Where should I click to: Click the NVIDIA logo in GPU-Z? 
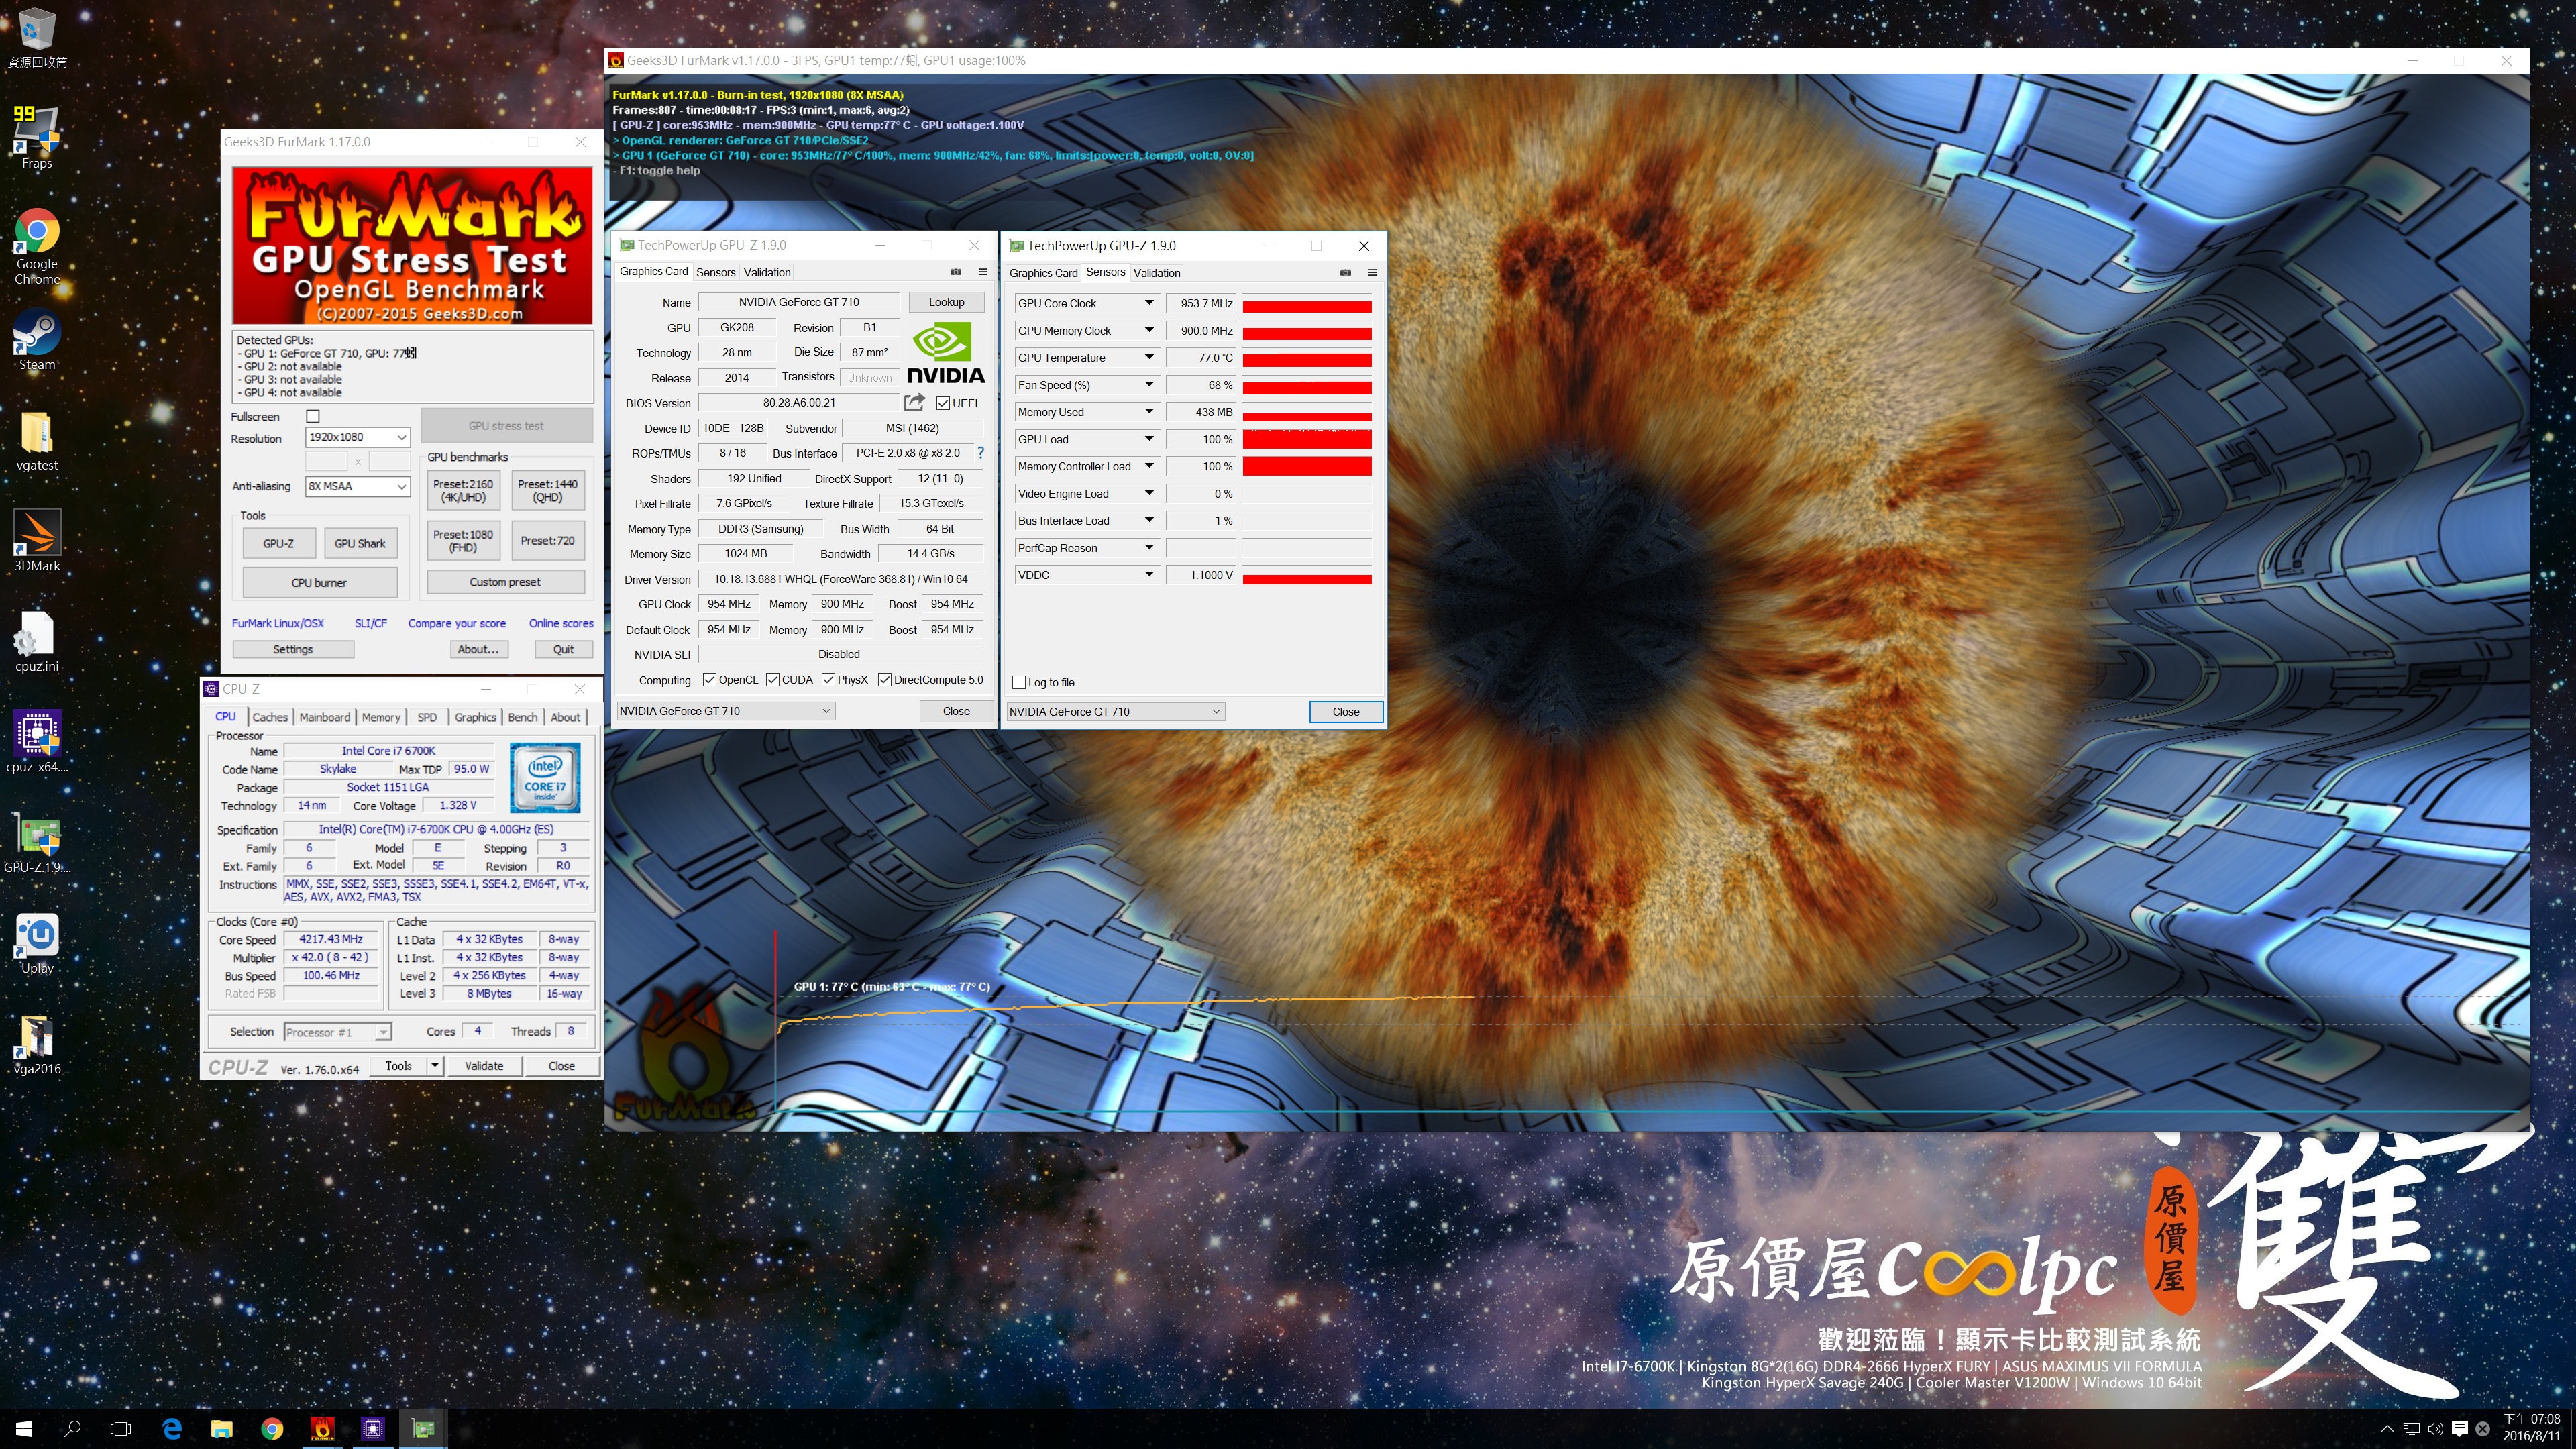(x=945, y=352)
